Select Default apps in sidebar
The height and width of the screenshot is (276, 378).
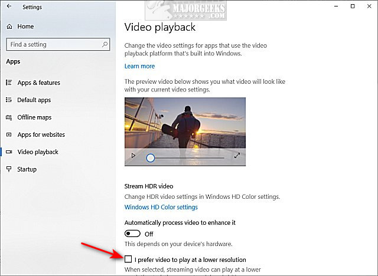(34, 100)
